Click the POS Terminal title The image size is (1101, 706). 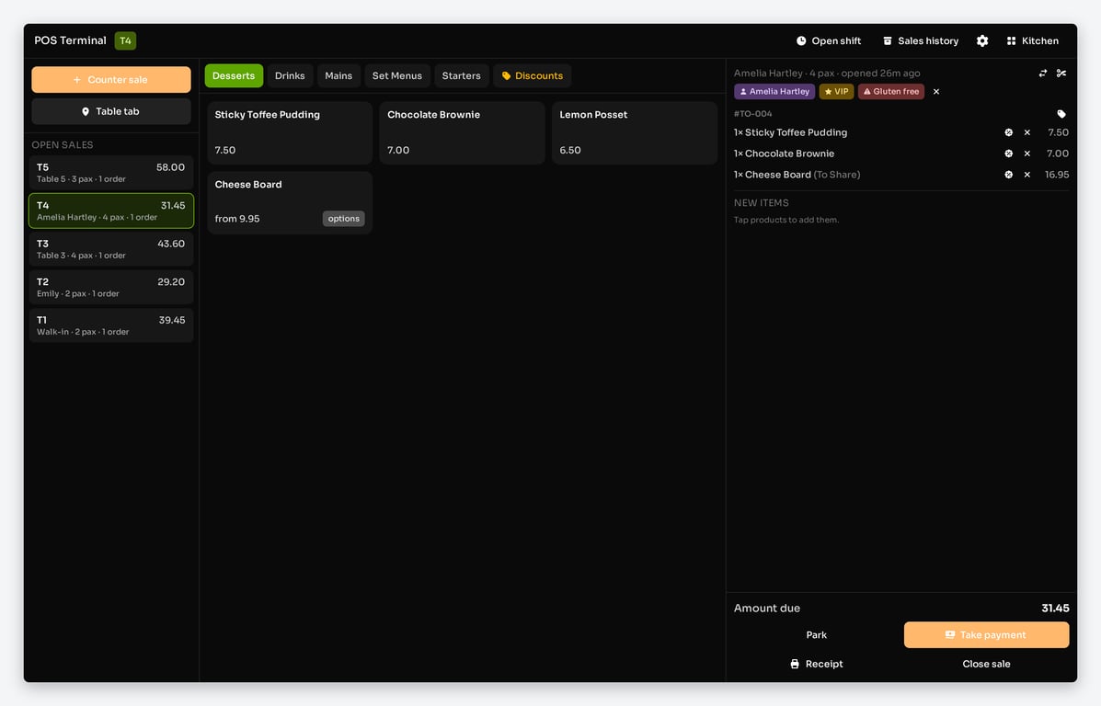[x=70, y=40]
